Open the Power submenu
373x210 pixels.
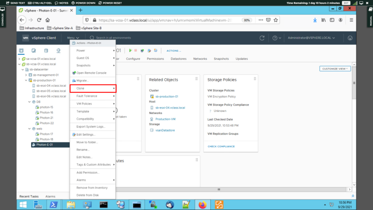click(x=93, y=50)
